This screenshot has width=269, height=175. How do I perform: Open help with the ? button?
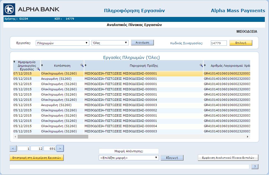point(255,166)
